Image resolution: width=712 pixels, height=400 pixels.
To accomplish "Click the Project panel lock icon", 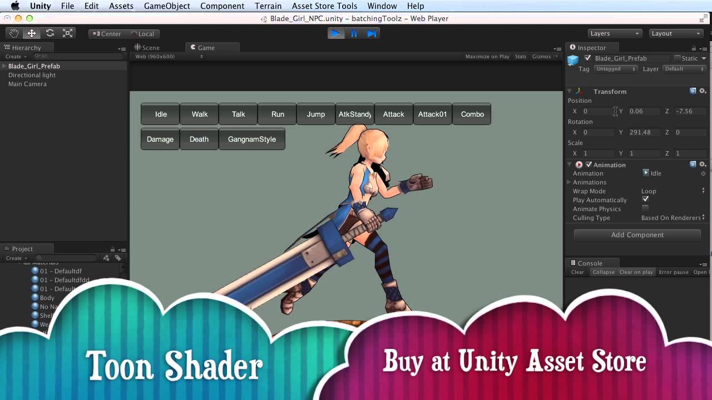I will pyautogui.click(x=112, y=249).
